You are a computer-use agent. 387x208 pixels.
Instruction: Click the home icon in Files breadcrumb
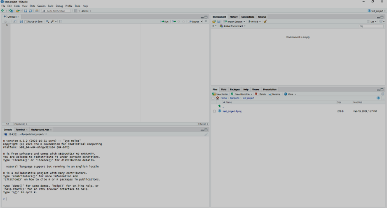[x=218, y=98]
